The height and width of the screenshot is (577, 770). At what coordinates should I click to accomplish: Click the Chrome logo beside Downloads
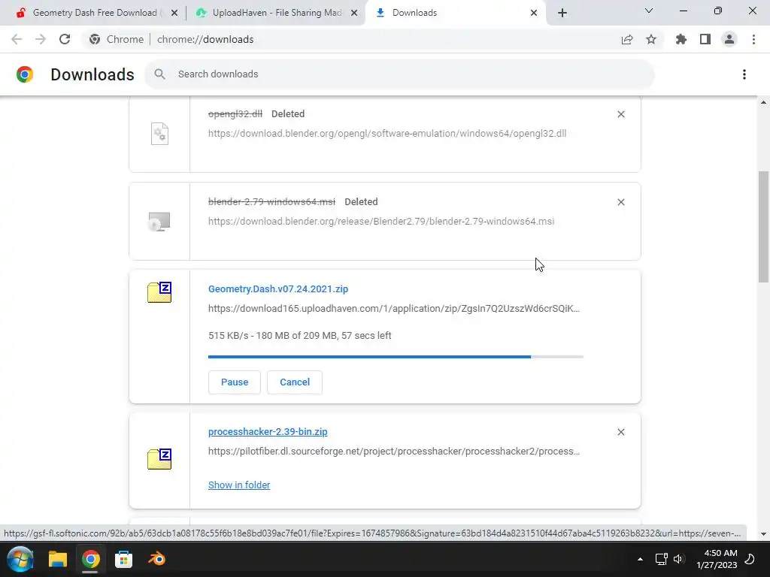tap(25, 74)
